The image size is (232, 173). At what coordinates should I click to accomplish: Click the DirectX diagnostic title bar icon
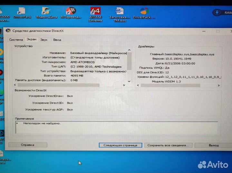(8, 31)
